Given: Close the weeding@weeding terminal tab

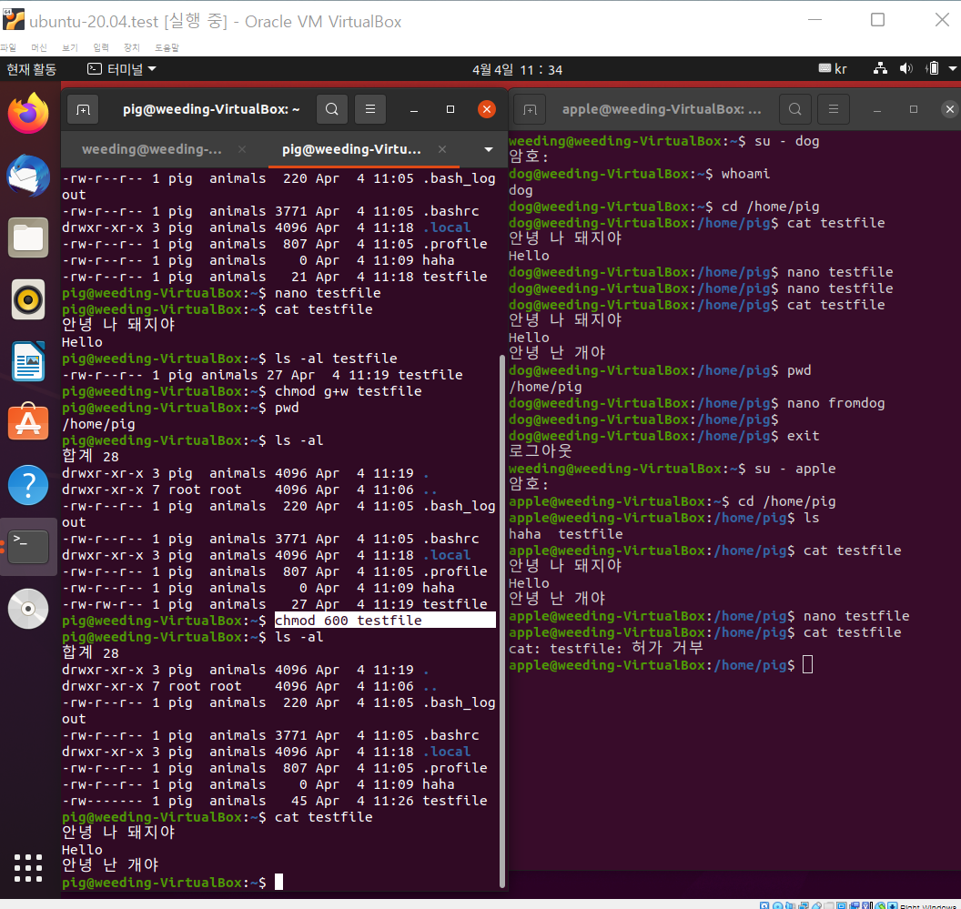Looking at the screenshot, I should click(242, 149).
